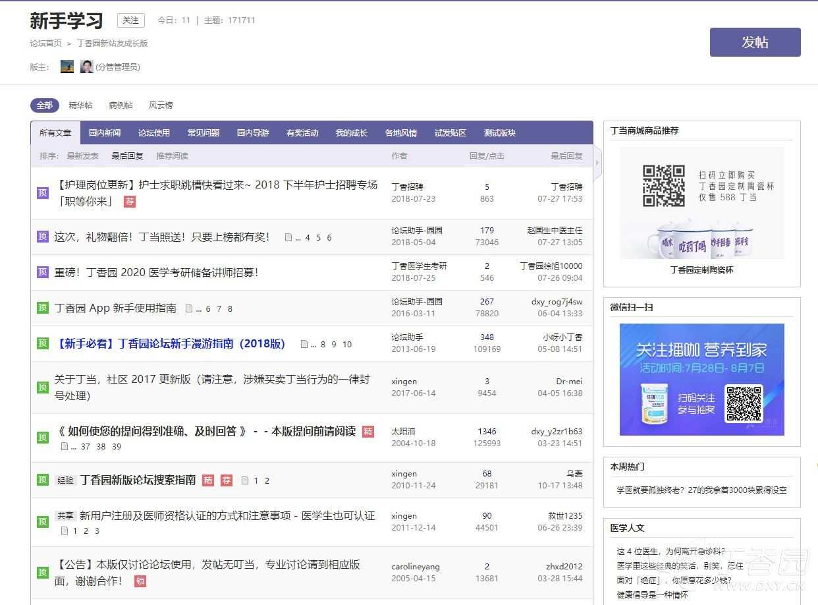This screenshot has width=818, height=605.
Task: Sort by 最新发表
Action: click(x=83, y=156)
